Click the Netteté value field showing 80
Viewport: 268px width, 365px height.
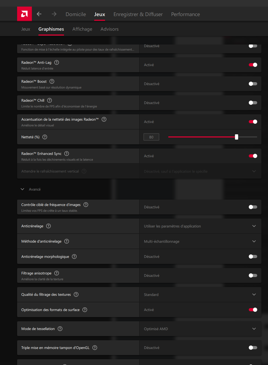[151, 137]
